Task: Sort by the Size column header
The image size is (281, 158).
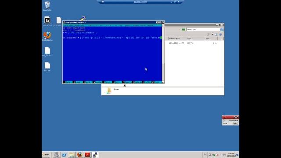Action: coord(212,39)
